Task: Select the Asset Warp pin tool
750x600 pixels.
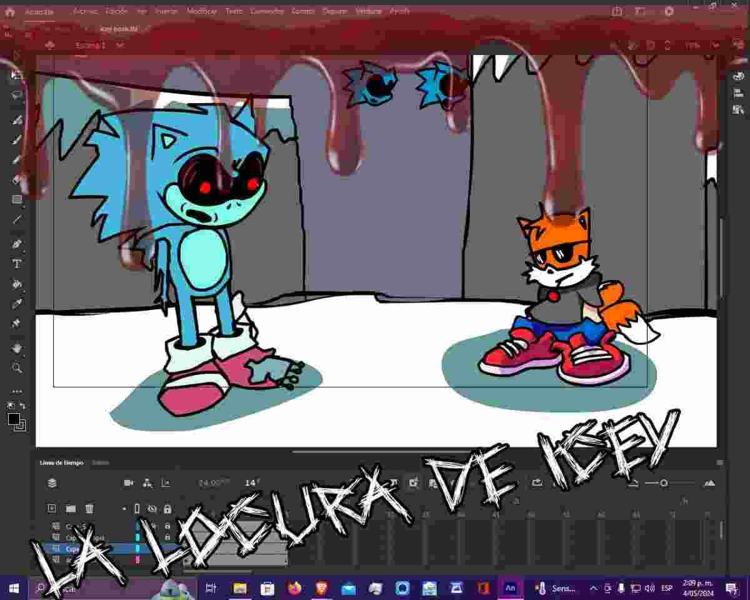Action: pos(17,324)
